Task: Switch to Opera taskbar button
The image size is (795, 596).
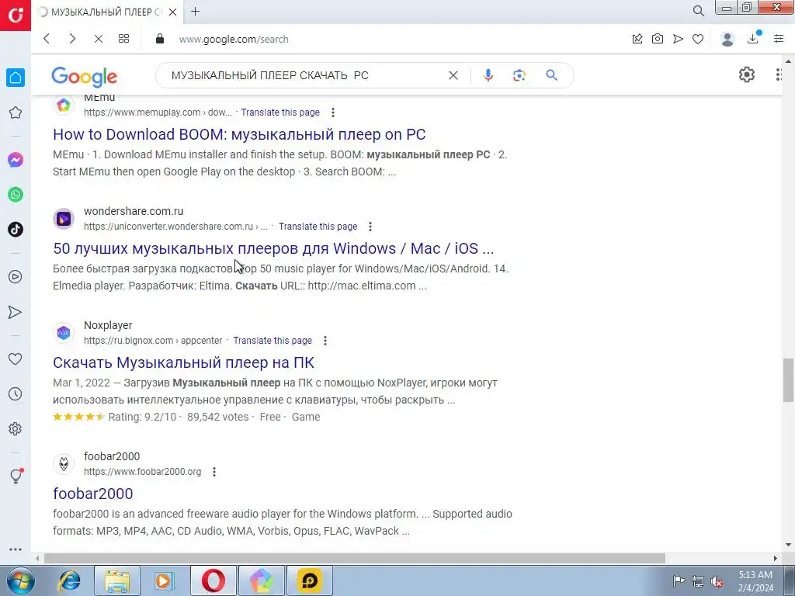Action: click(x=214, y=580)
